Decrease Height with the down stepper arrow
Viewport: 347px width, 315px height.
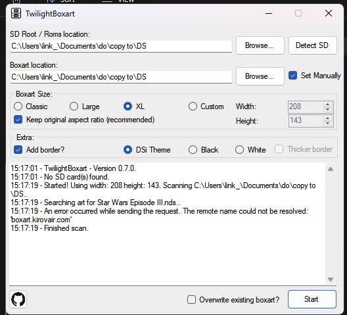(328, 124)
